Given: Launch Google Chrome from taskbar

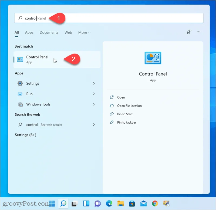Looking at the screenshot, I should pos(155,204).
